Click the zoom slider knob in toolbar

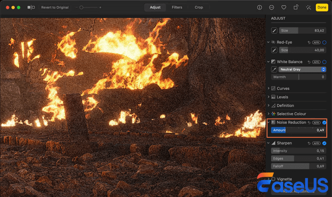tap(81, 8)
